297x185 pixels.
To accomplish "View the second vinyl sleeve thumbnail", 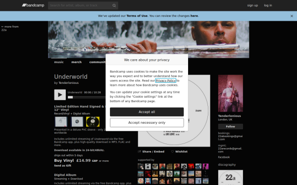I will point(77,121).
